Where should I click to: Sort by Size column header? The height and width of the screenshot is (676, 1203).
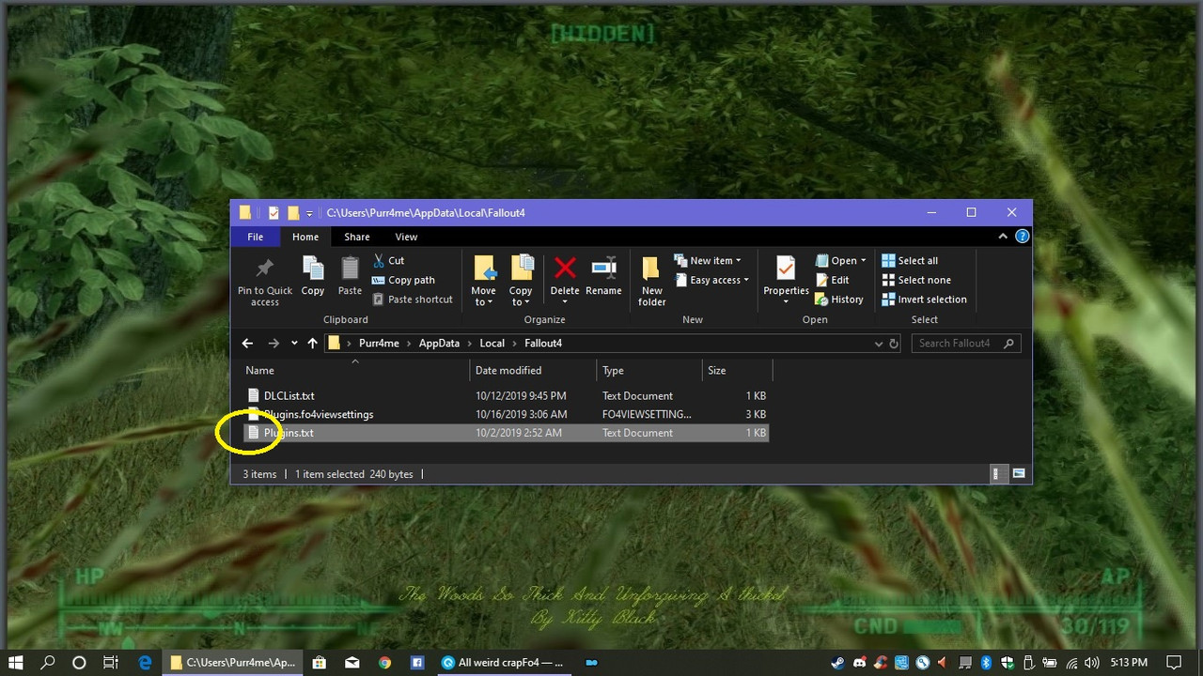(737, 370)
